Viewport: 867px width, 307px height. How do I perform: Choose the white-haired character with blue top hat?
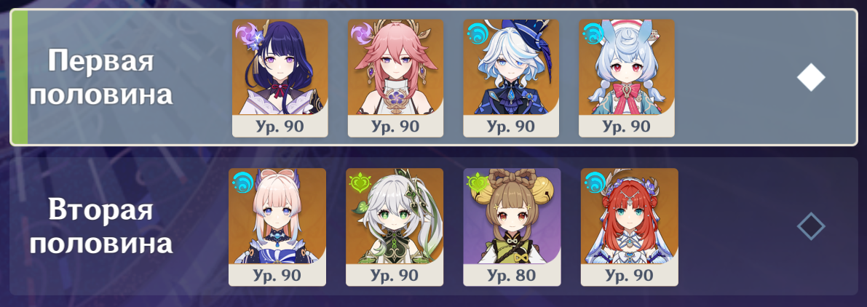(x=511, y=78)
